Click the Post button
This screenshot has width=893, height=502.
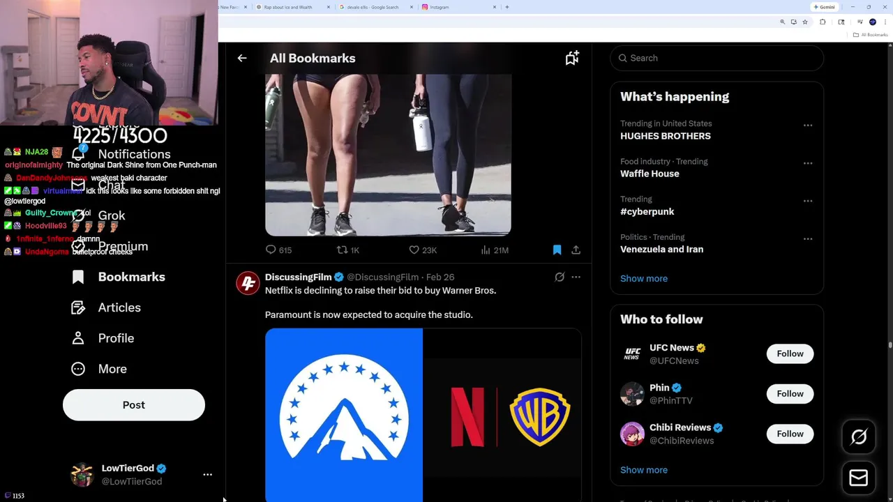pos(134,405)
